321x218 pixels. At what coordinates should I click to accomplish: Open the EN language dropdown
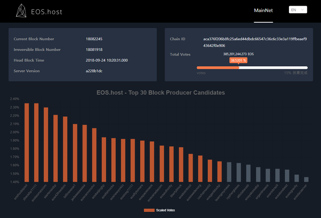click(298, 10)
